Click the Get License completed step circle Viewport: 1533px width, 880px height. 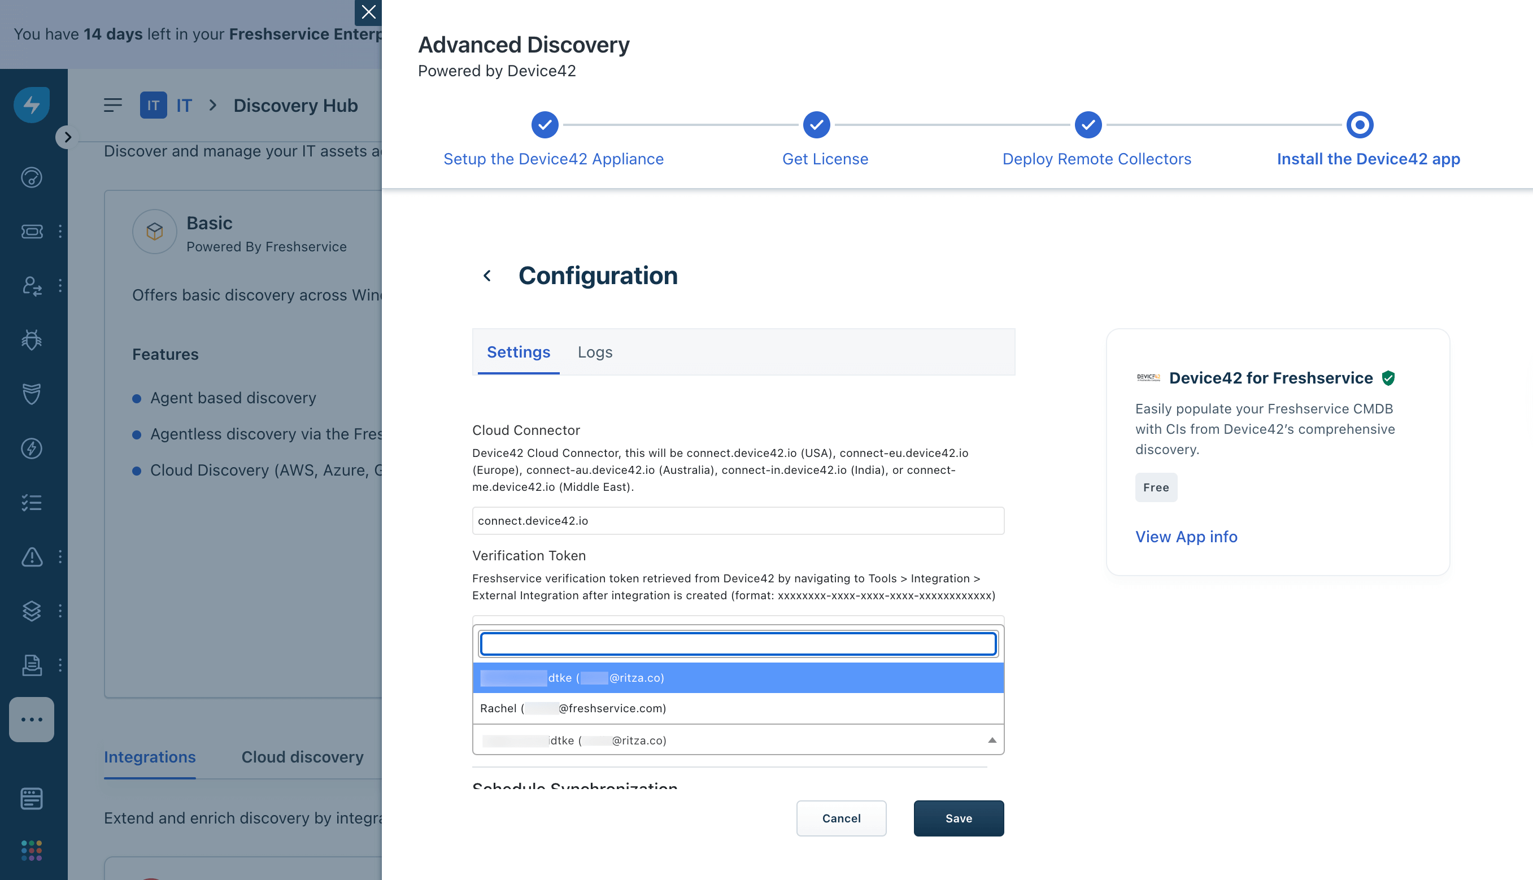[x=816, y=124]
